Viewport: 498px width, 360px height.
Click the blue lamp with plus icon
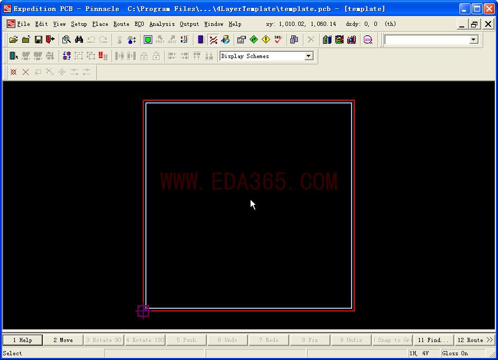click(x=132, y=40)
